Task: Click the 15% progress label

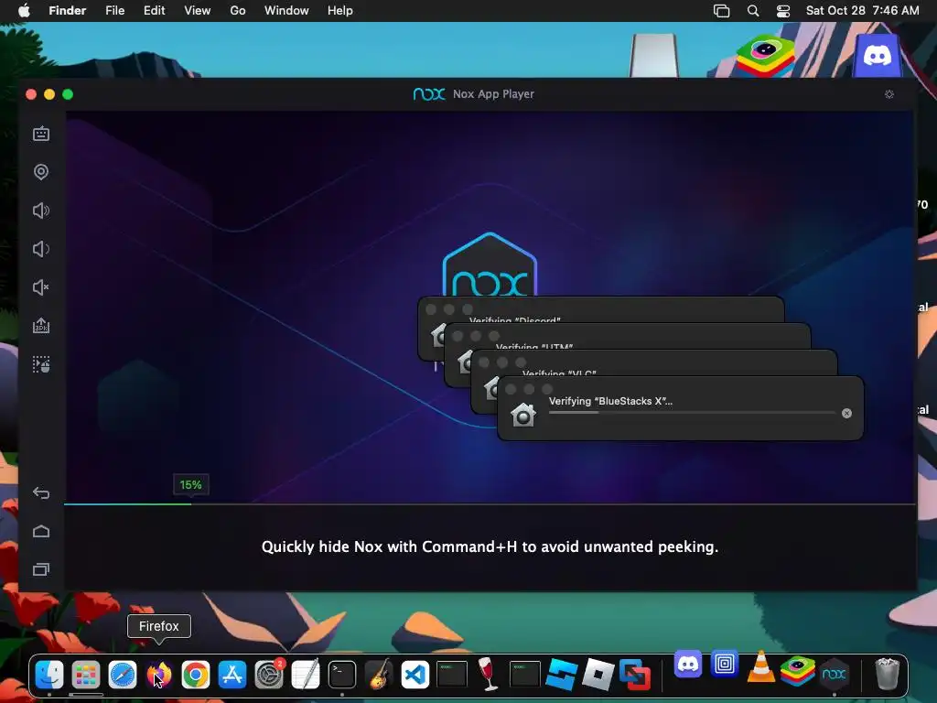Action: tap(190, 485)
